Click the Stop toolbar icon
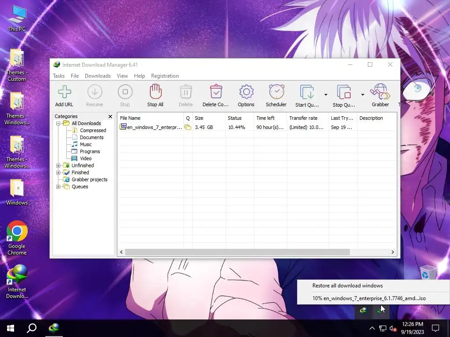This screenshot has height=337, width=450. point(125,92)
